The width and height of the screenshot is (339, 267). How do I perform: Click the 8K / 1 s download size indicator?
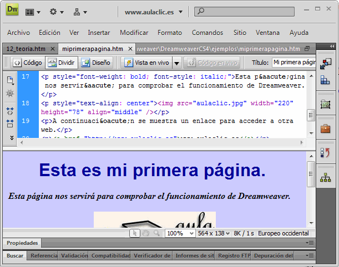pos(244,233)
